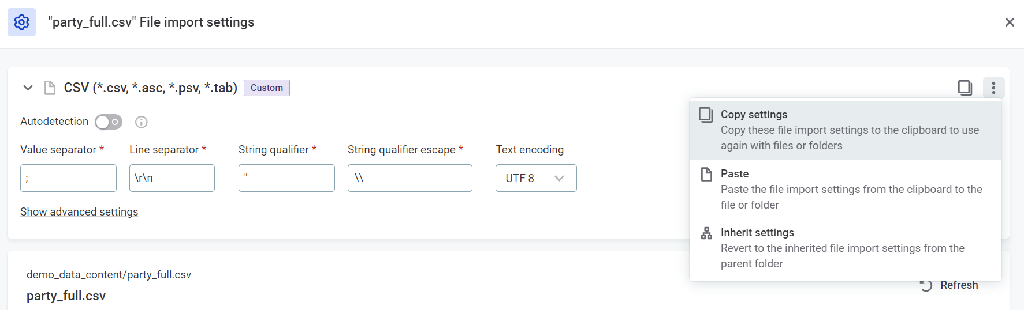Click the settings gear icon in header
1024x310 pixels.
click(21, 22)
